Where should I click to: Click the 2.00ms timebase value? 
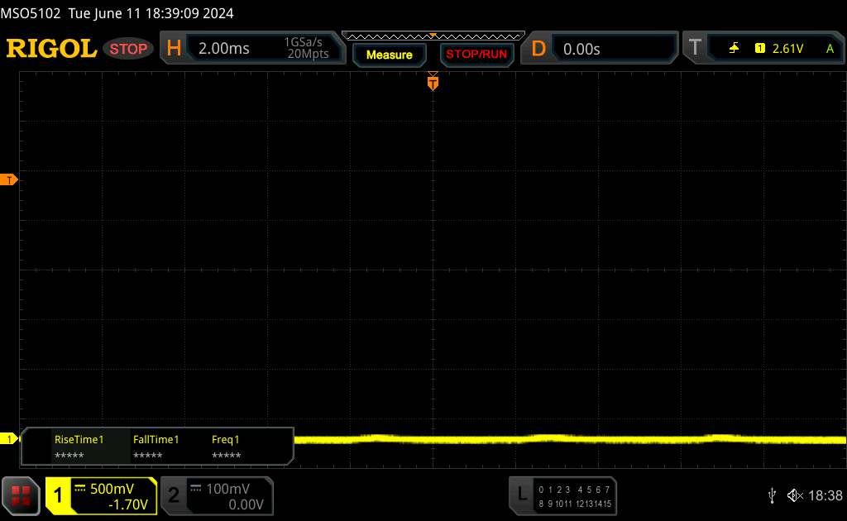tap(223, 49)
